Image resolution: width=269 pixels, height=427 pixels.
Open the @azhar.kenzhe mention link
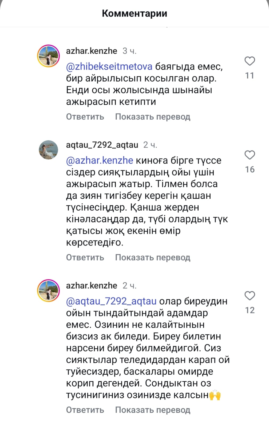point(100,160)
